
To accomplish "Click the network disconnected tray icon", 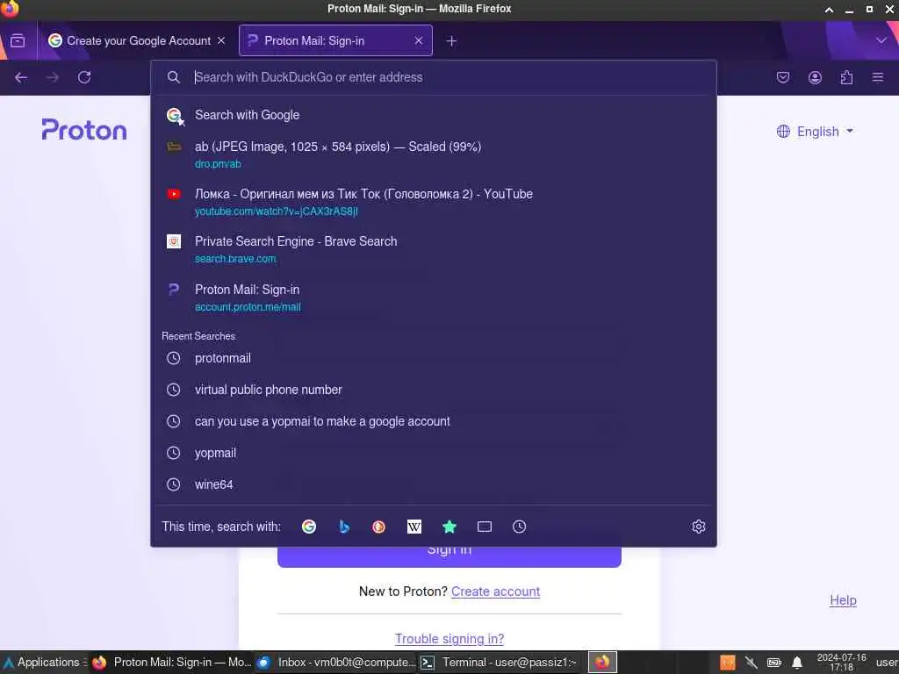I will 752,663.
